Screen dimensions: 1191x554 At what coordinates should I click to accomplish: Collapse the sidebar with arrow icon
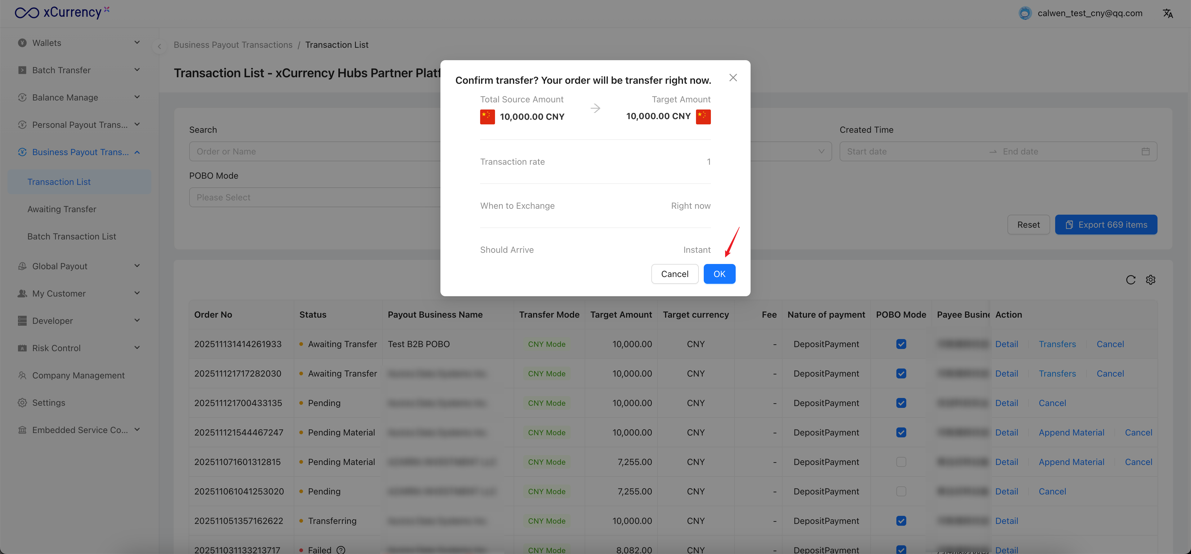click(x=159, y=46)
